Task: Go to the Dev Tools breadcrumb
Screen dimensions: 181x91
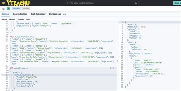Action: point(16,9)
